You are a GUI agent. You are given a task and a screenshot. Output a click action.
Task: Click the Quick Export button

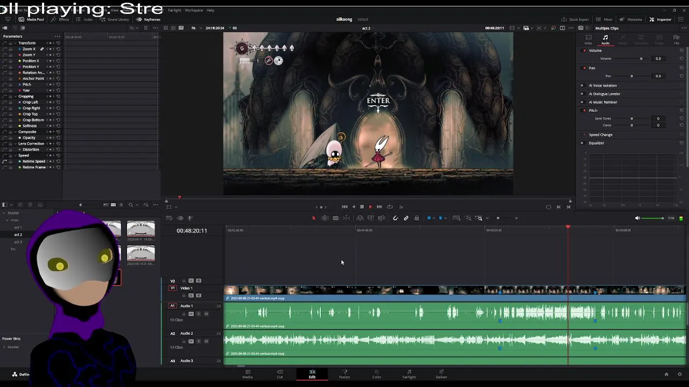575,19
